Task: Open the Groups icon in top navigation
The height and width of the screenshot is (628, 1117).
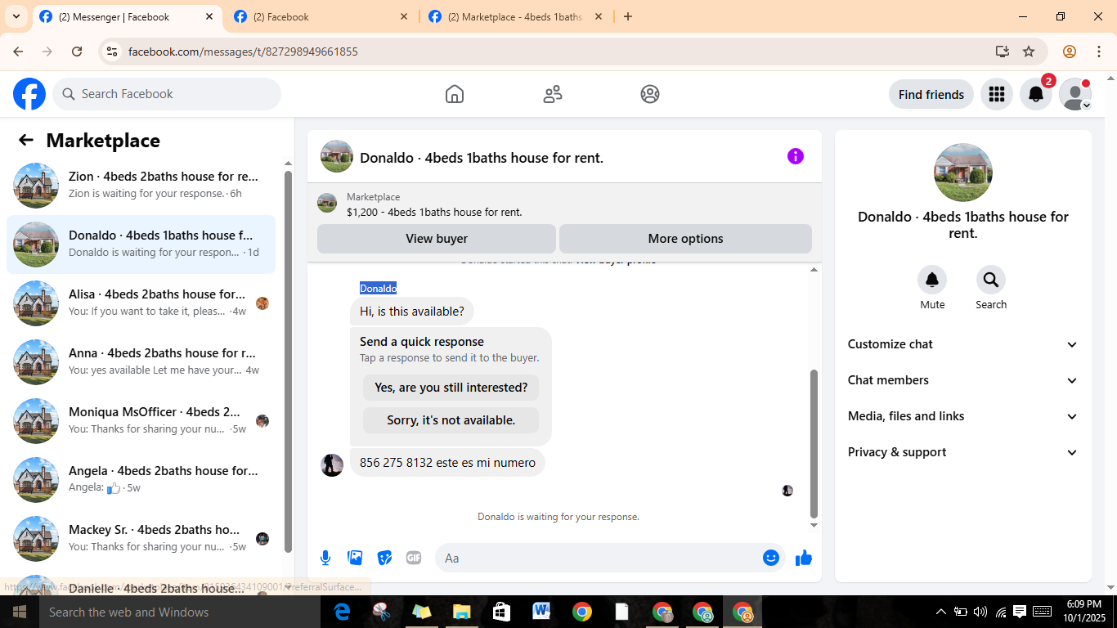Action: 650,94
